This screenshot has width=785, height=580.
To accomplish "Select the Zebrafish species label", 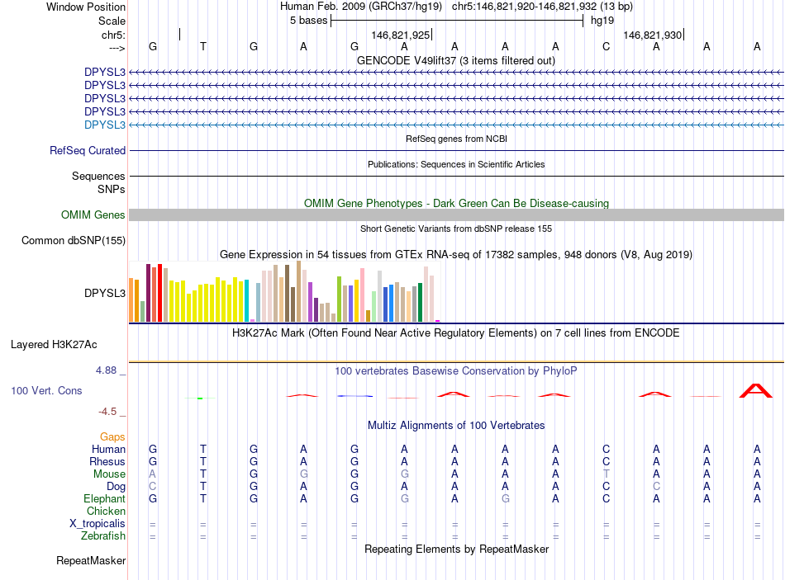I will 103,536.
